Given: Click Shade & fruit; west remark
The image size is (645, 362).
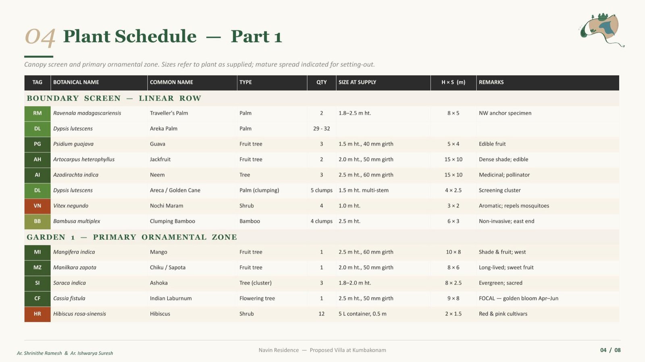Looking at the screenshot, I should coord(502,252).
